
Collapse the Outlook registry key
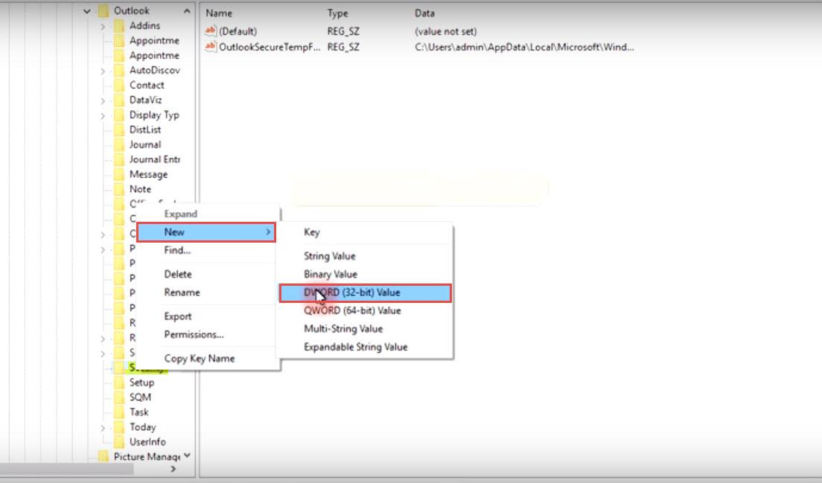87,11
